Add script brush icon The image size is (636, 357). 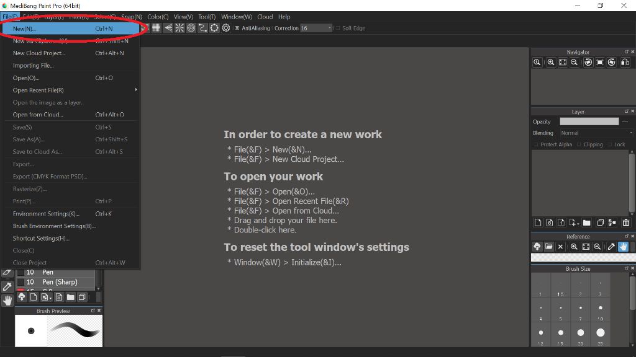tap(59, 297)
